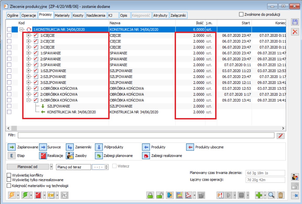The height and width of the screenshot is (204, 302).
Task: Open dropdown arrow beside Planować od
Action: coord(51,167)
